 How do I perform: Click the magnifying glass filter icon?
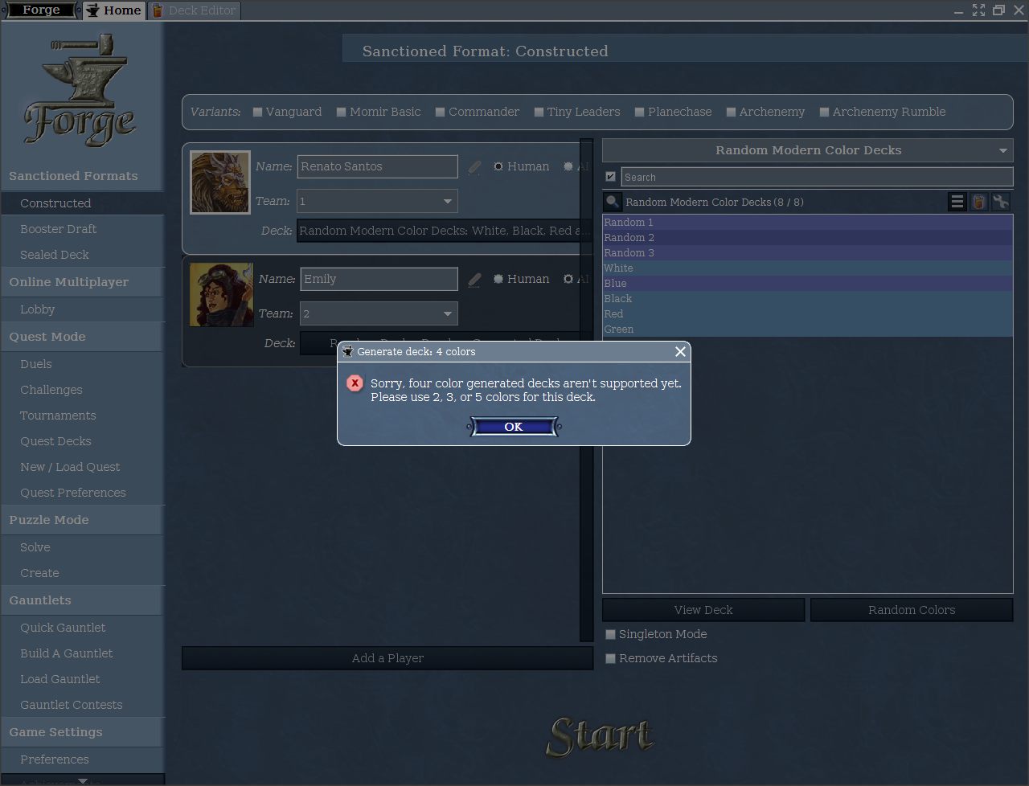pos(613,202)
